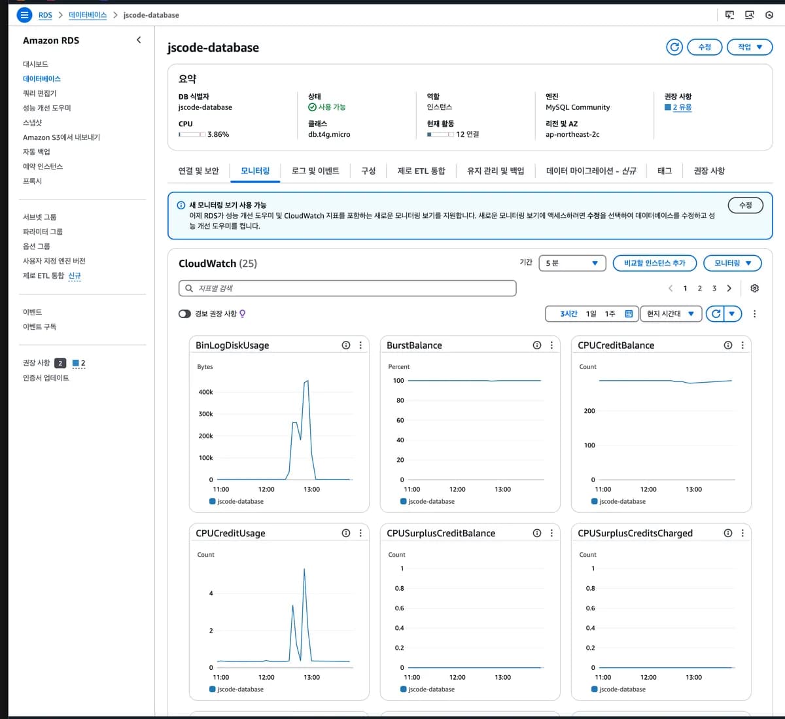The image size is (785, 719).
Task: Toggle jscode-database legend in CPUSurplusCreditBalance chart
Action: [x=427, y=690]
